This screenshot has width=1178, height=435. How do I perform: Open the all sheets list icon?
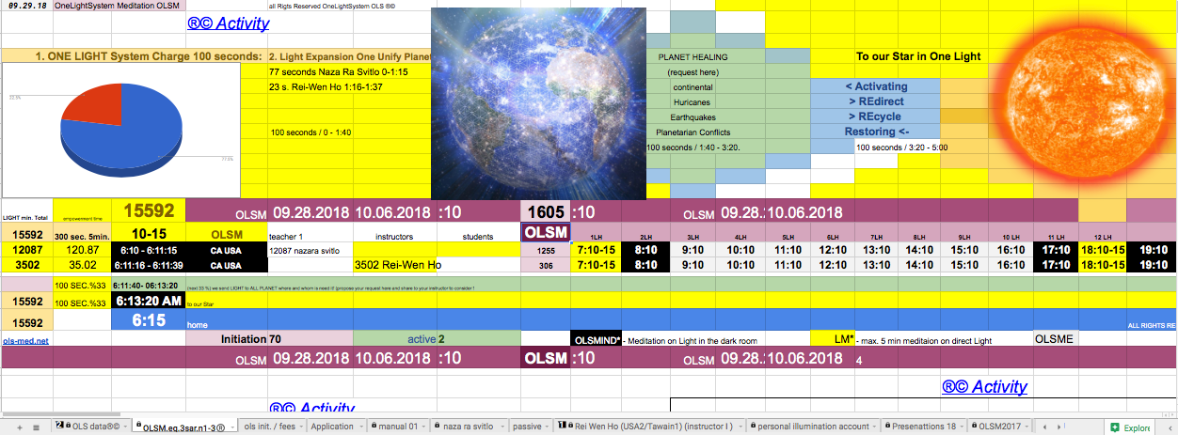coord(36,427)
